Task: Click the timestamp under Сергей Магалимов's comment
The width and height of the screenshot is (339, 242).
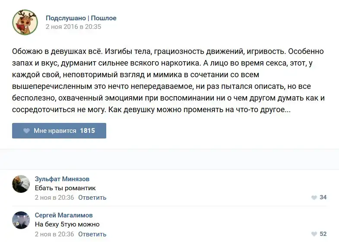Action: click(54, 234)
